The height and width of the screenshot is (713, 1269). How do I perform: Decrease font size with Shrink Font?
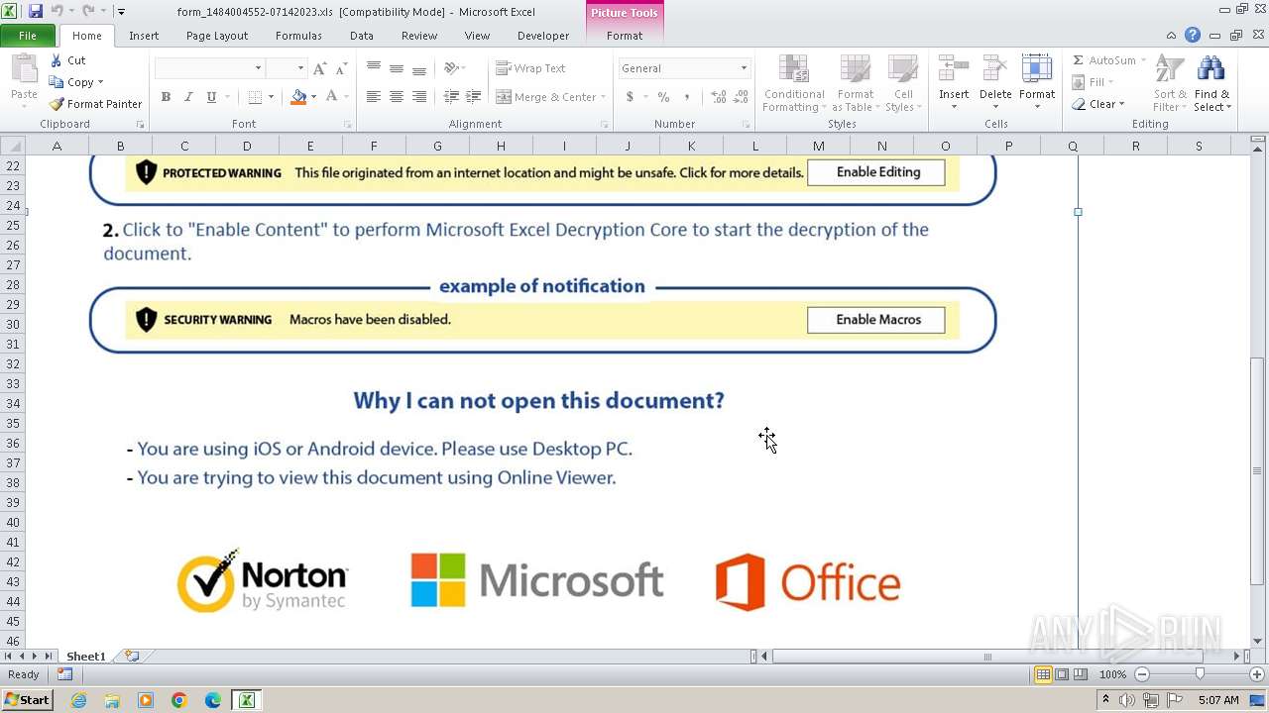click(x=341, y=68)
